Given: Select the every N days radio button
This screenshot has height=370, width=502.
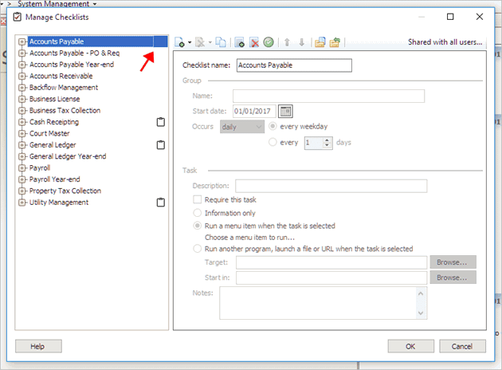Looking at the screenshot, I should pos(273,142).
